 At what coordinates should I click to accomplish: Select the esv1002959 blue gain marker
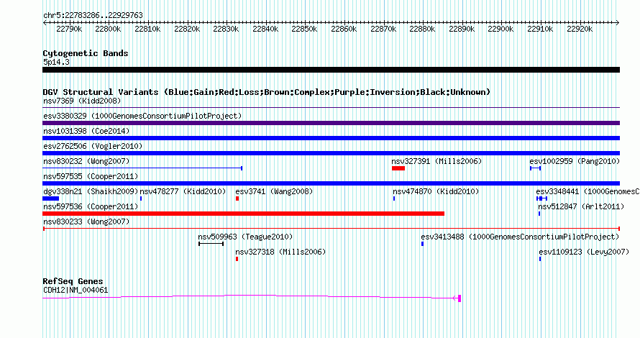[x=536, y=168]
